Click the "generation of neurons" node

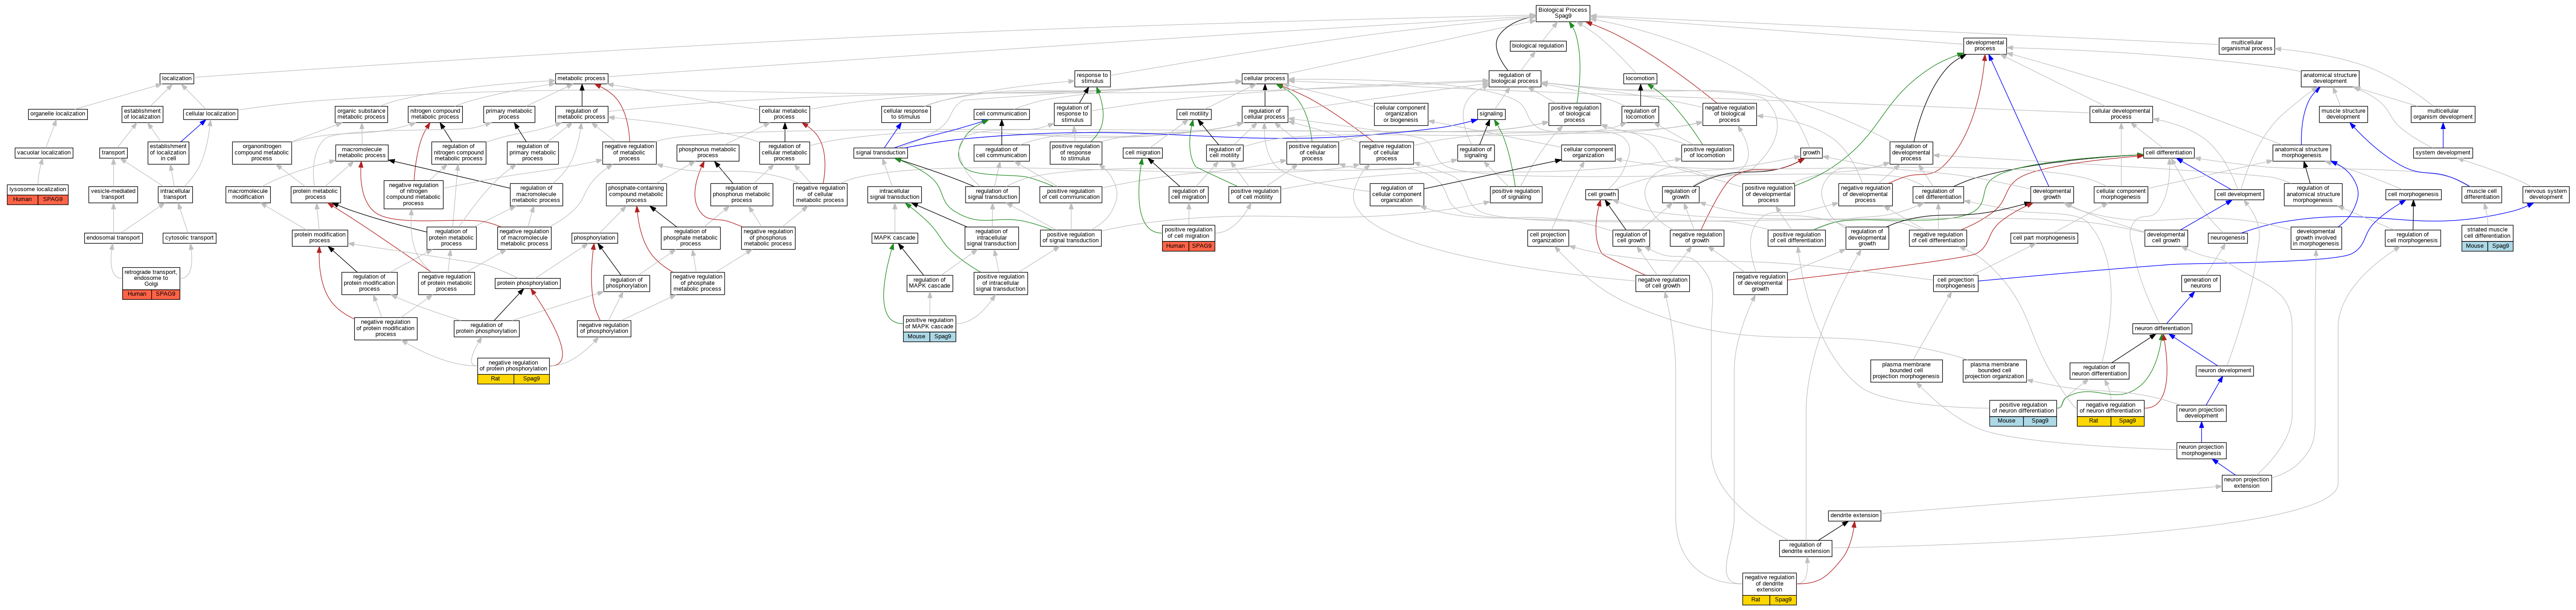(2201, 283)
